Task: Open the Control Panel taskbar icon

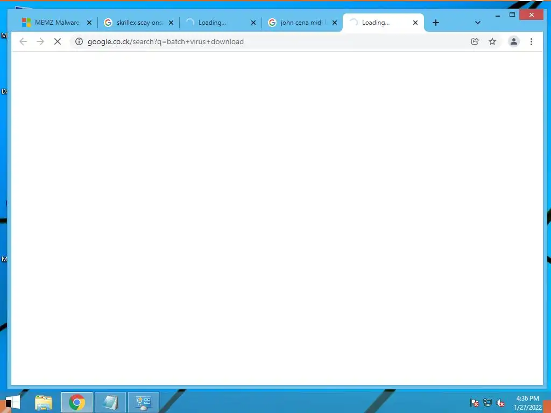Action: pos(143,402)
